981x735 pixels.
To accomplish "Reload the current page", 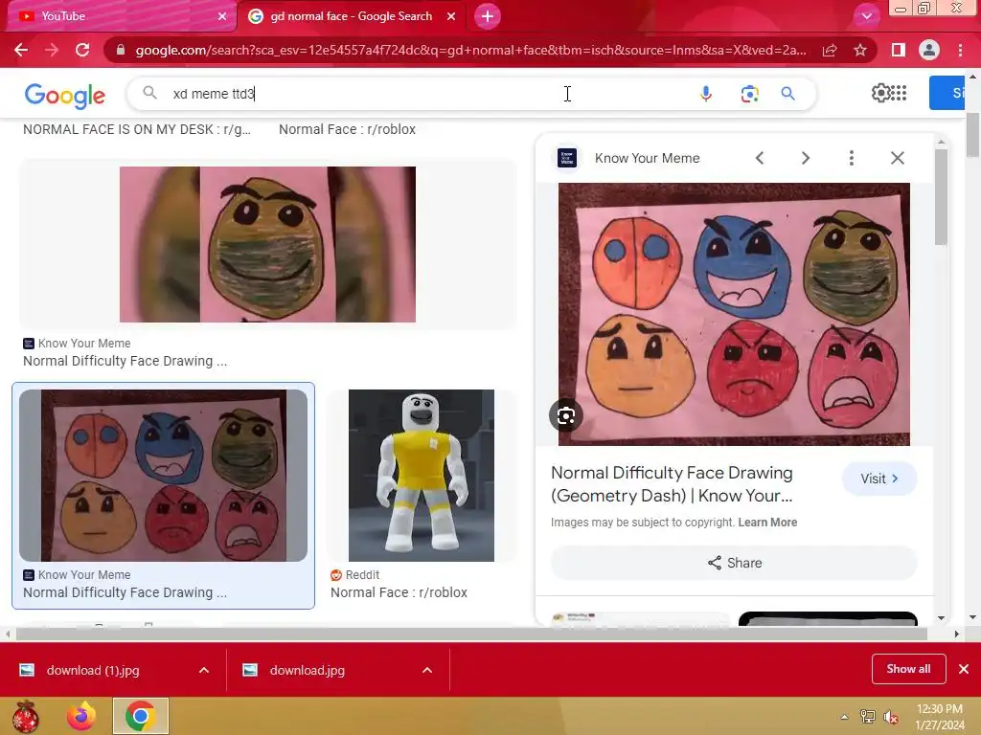I will (x=82, y=50).
